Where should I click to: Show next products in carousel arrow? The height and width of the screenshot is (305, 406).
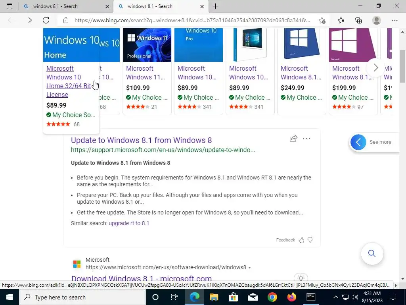[x=376, y=68]
